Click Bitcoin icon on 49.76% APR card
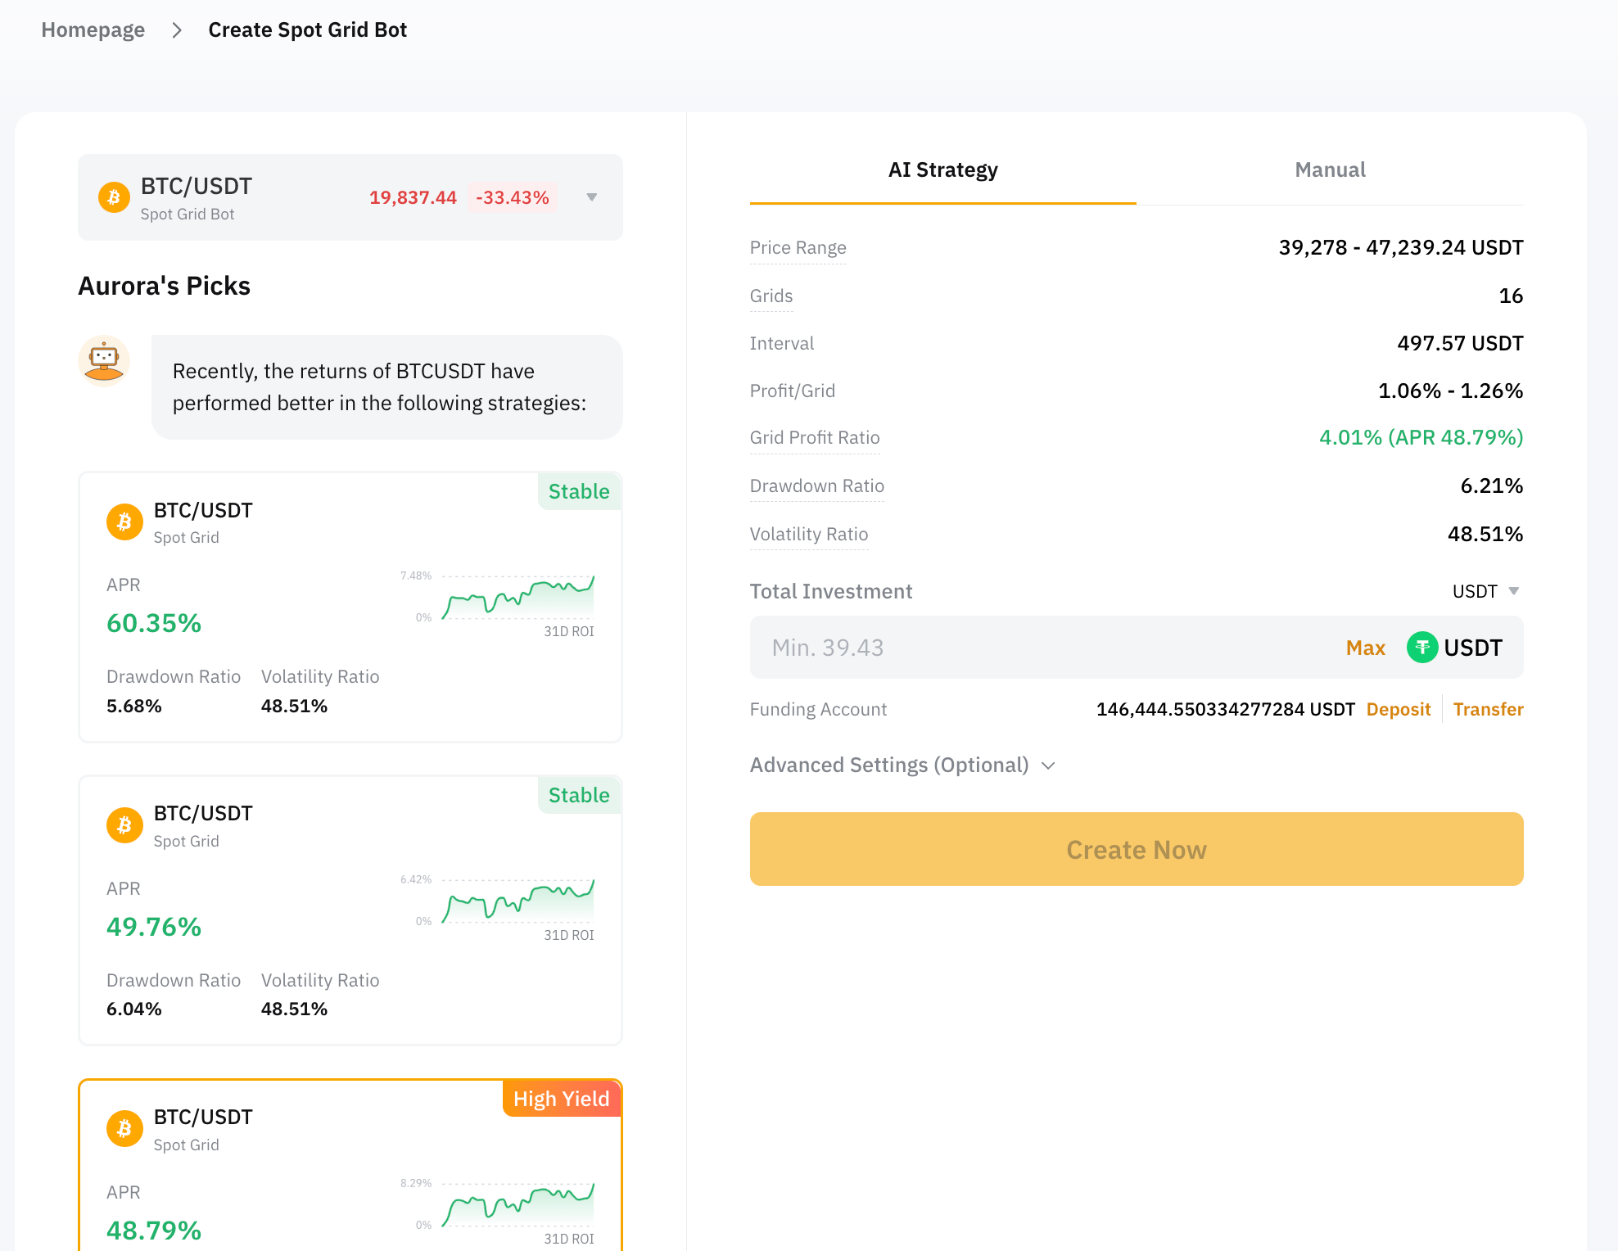This screenshot has width=1618, height=1251. [x=124, y=825]
